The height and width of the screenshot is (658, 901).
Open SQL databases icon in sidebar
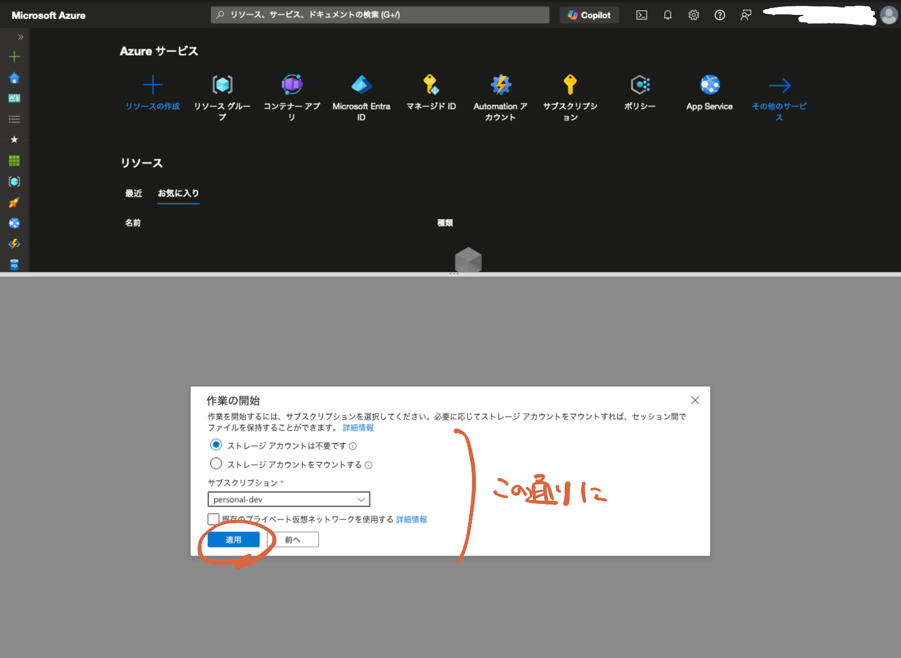click(14, 264)
